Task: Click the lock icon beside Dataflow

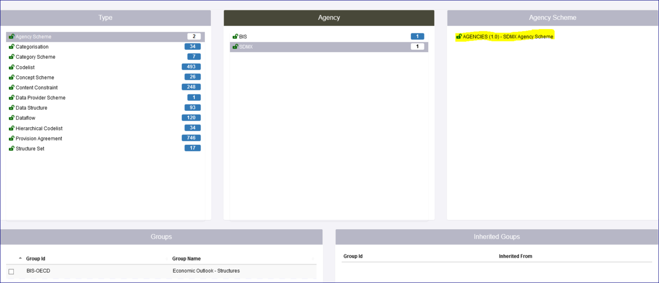Action: [12, 118]
